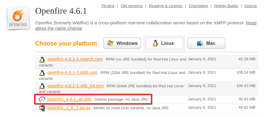Click Debian swirl icon beside openfire_4.6.1_all.deb
Image resolution: width=265 pixels, height=117 pixels.
pos(42,99)
